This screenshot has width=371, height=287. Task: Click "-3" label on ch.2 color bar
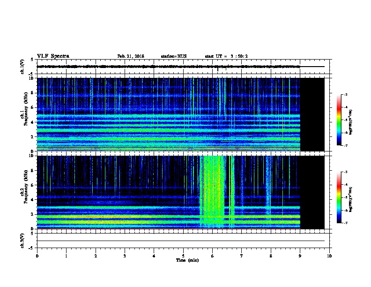tap(346, 172)
